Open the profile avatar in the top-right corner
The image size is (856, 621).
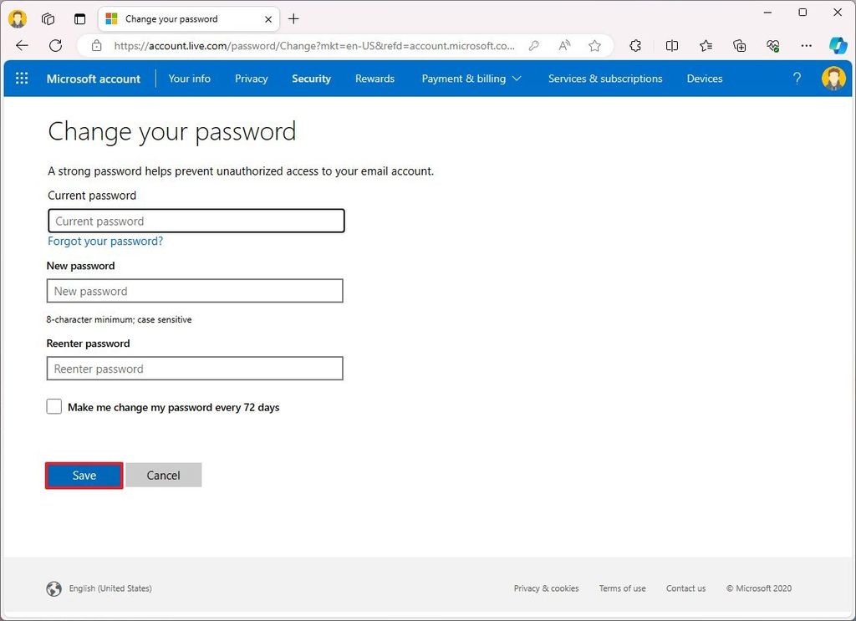pos(833,78)
